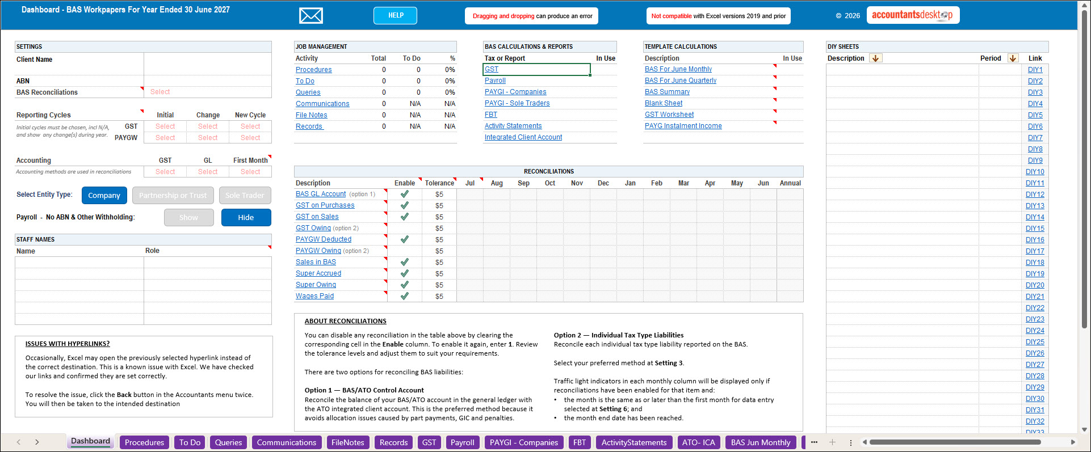This screenshot has width=1091, height=452.
Task: Select Company entity type button
Action: click(104, 195)
